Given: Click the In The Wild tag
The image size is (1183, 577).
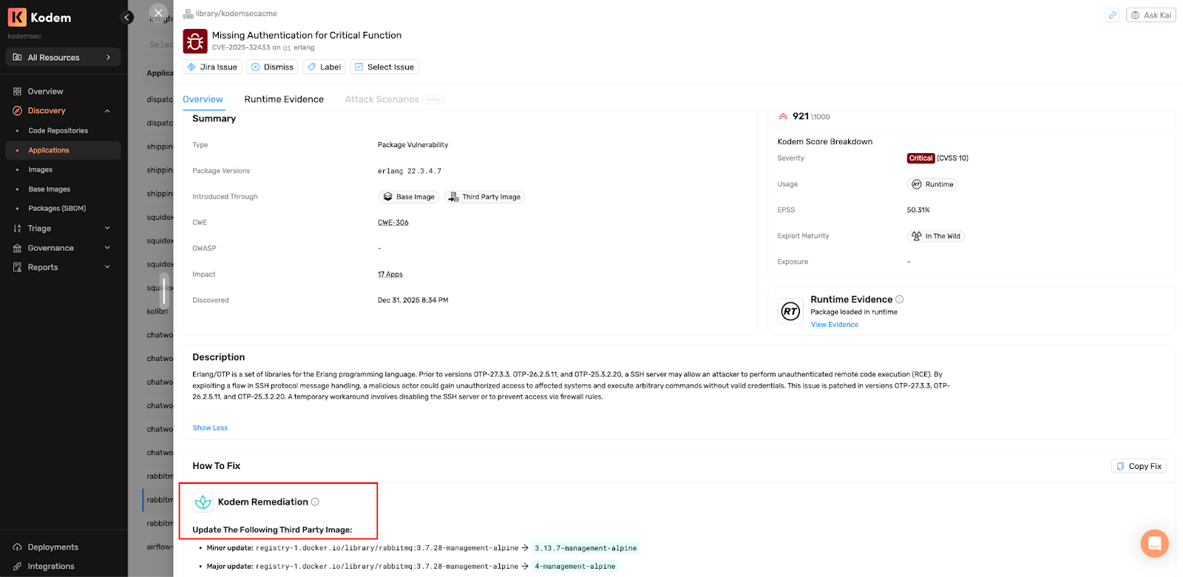Looking at the screenshot, I should (x=936, y=236).
